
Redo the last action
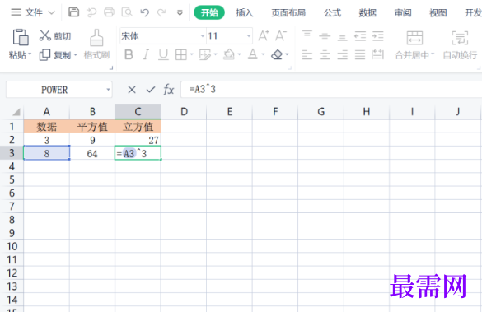pos(161,12)
